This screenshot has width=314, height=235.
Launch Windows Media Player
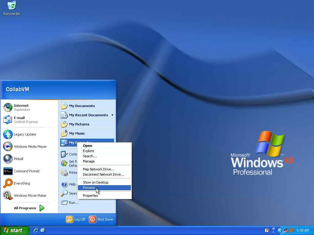click(29, 147)
